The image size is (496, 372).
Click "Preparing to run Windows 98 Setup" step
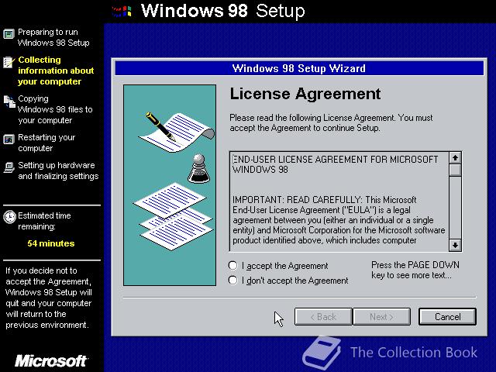(x=53, y=37)
